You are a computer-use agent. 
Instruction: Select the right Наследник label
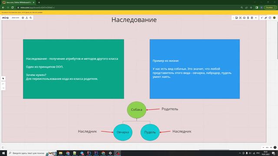click(x=182, y=131)
